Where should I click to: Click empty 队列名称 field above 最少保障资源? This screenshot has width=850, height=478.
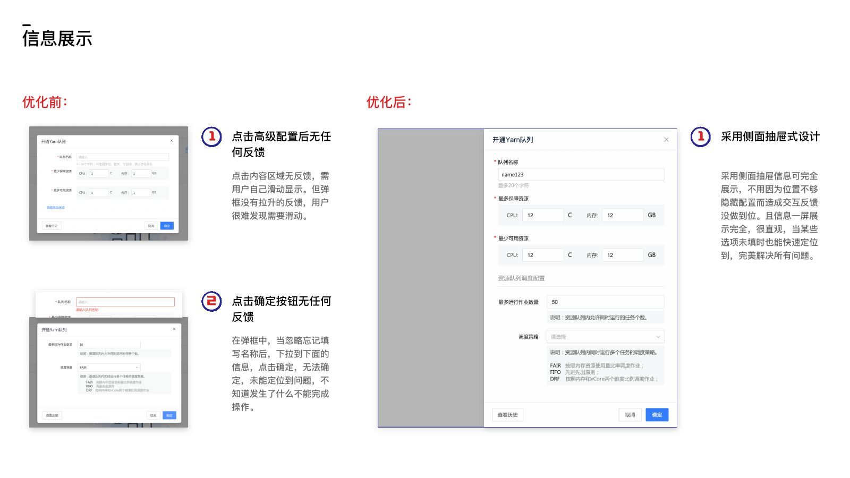click(x=123, y=157)
